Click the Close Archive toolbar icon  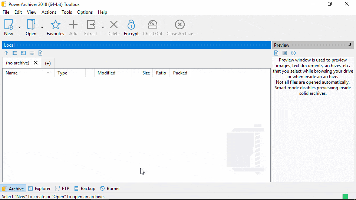click(180, 27)
